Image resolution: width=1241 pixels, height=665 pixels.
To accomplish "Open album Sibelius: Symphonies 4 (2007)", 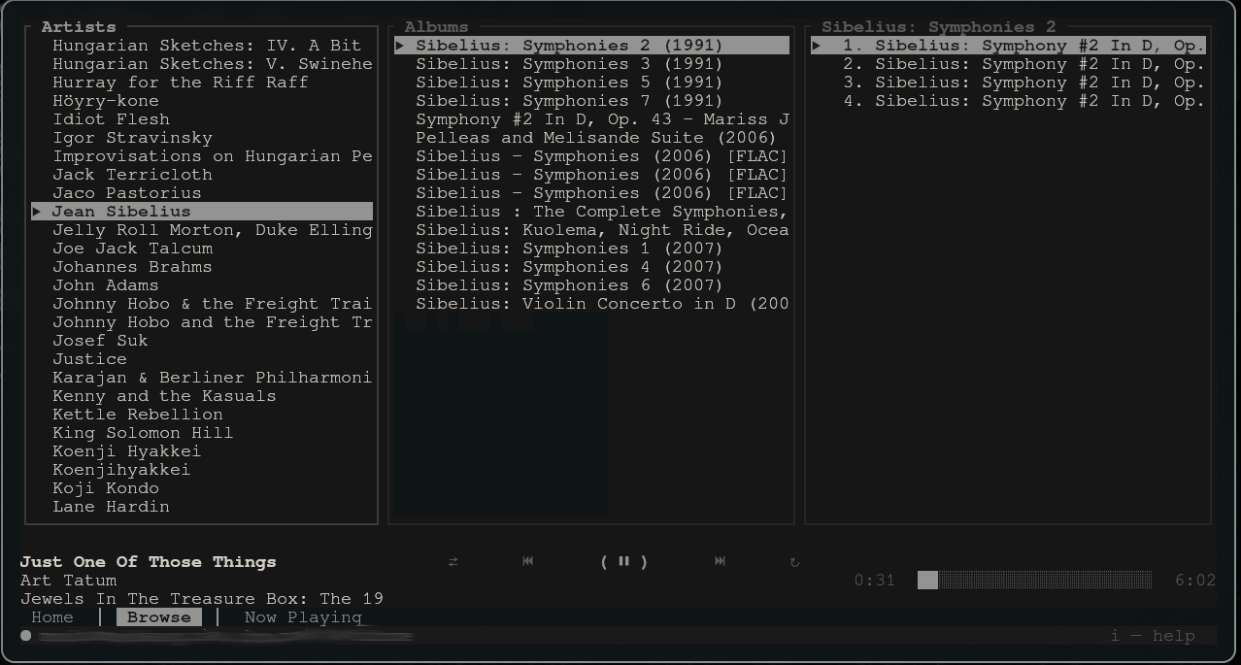I will pos(569,267).
